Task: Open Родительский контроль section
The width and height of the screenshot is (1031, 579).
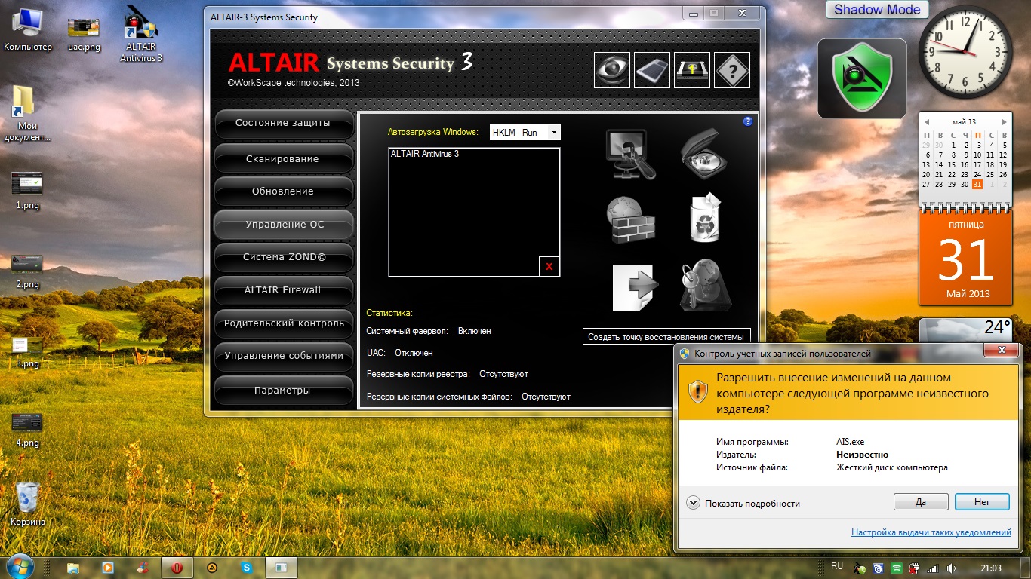Action: (283, 323)
